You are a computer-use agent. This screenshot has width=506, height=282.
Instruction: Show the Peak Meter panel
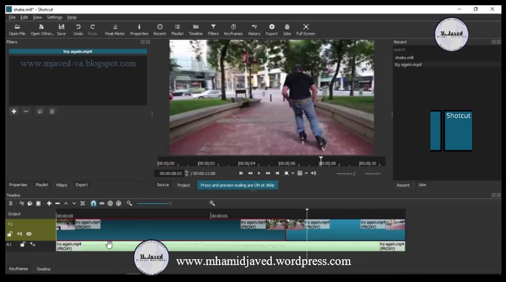[115, 30]
